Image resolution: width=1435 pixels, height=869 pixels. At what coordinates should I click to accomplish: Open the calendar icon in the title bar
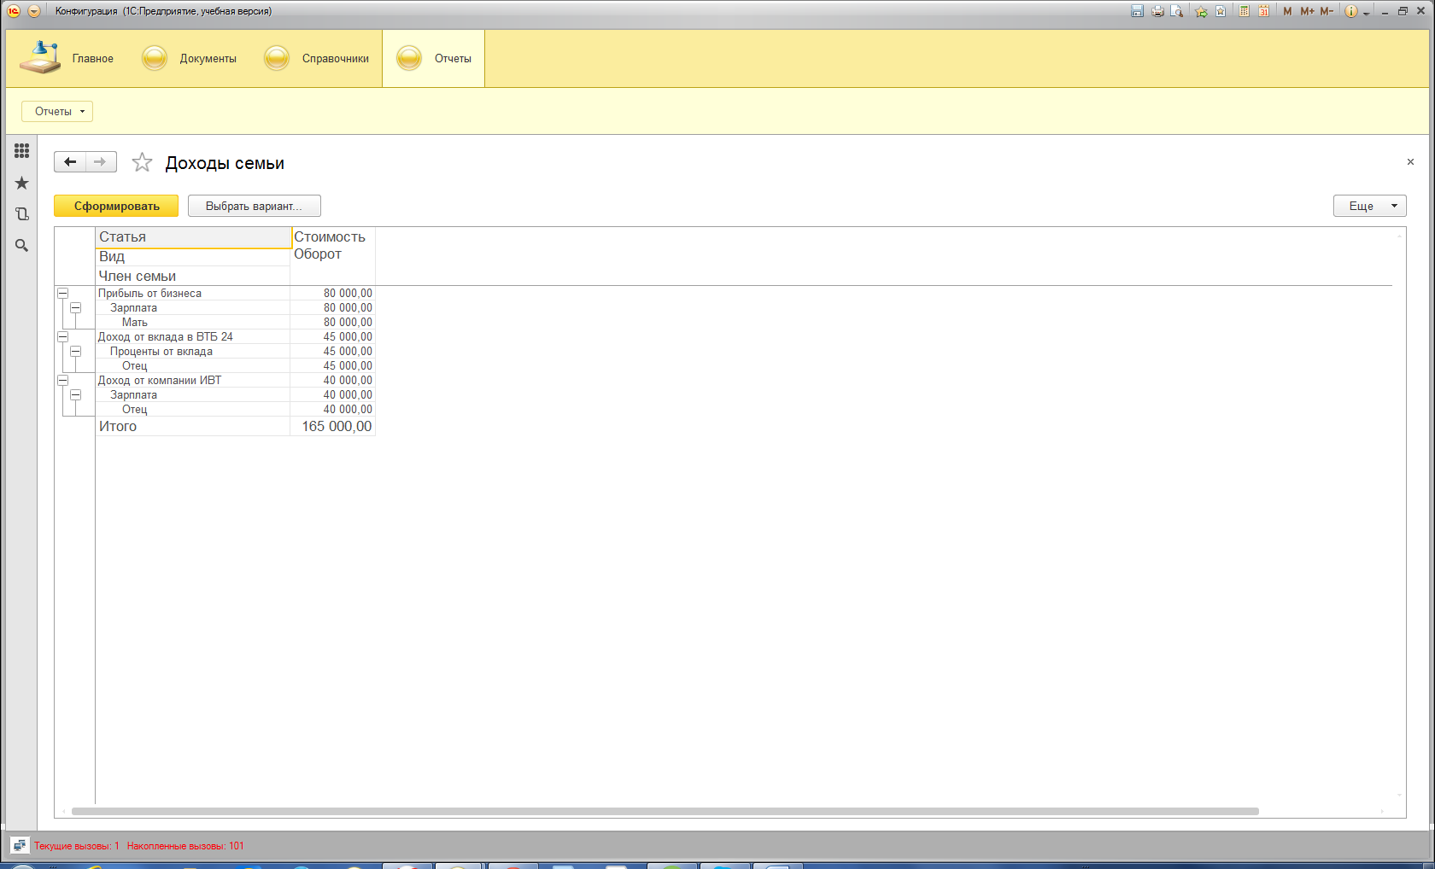pyautogui.click(x=1262, y=11)
